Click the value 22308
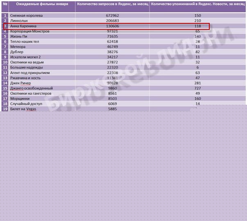The width and height of the screenshot is (247, 221). (112, 73)
